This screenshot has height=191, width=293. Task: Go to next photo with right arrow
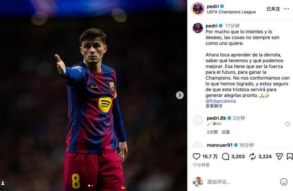coord(180,95)
